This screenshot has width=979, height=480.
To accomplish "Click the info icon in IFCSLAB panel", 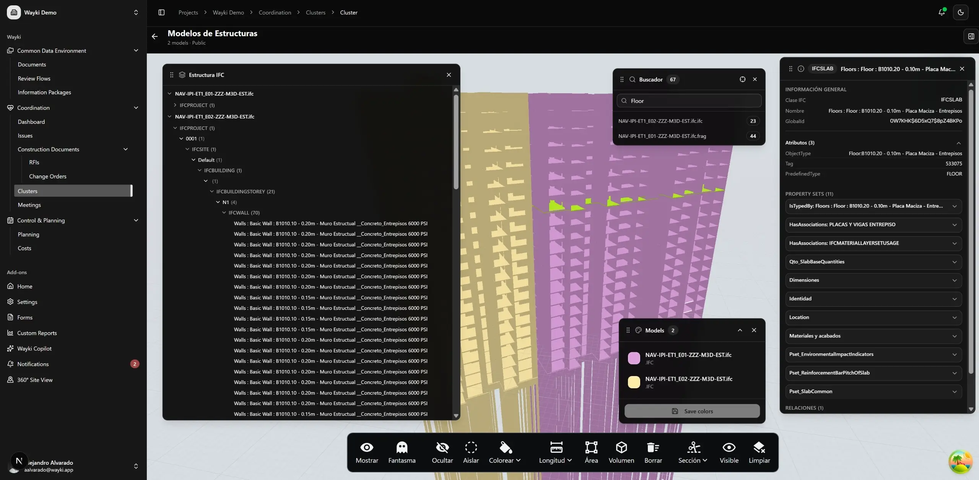I will 801,69.
